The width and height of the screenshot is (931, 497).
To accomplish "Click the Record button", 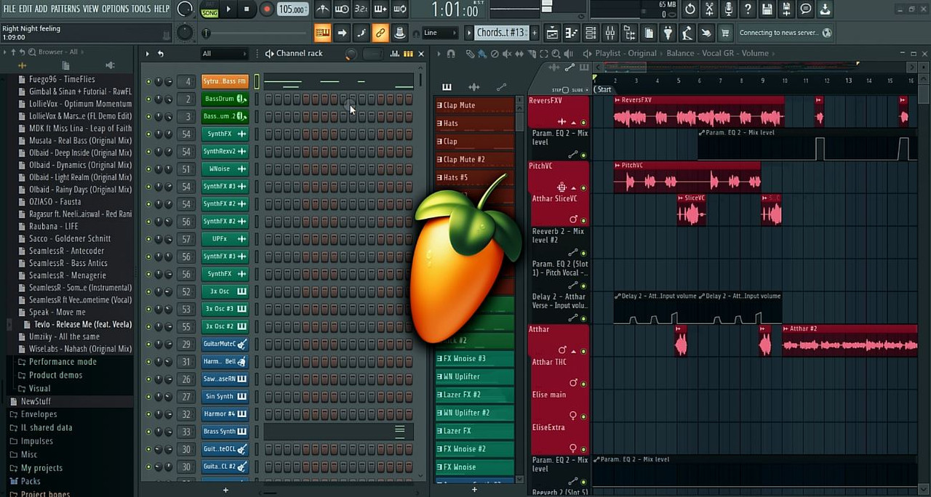I will (266, 9).
